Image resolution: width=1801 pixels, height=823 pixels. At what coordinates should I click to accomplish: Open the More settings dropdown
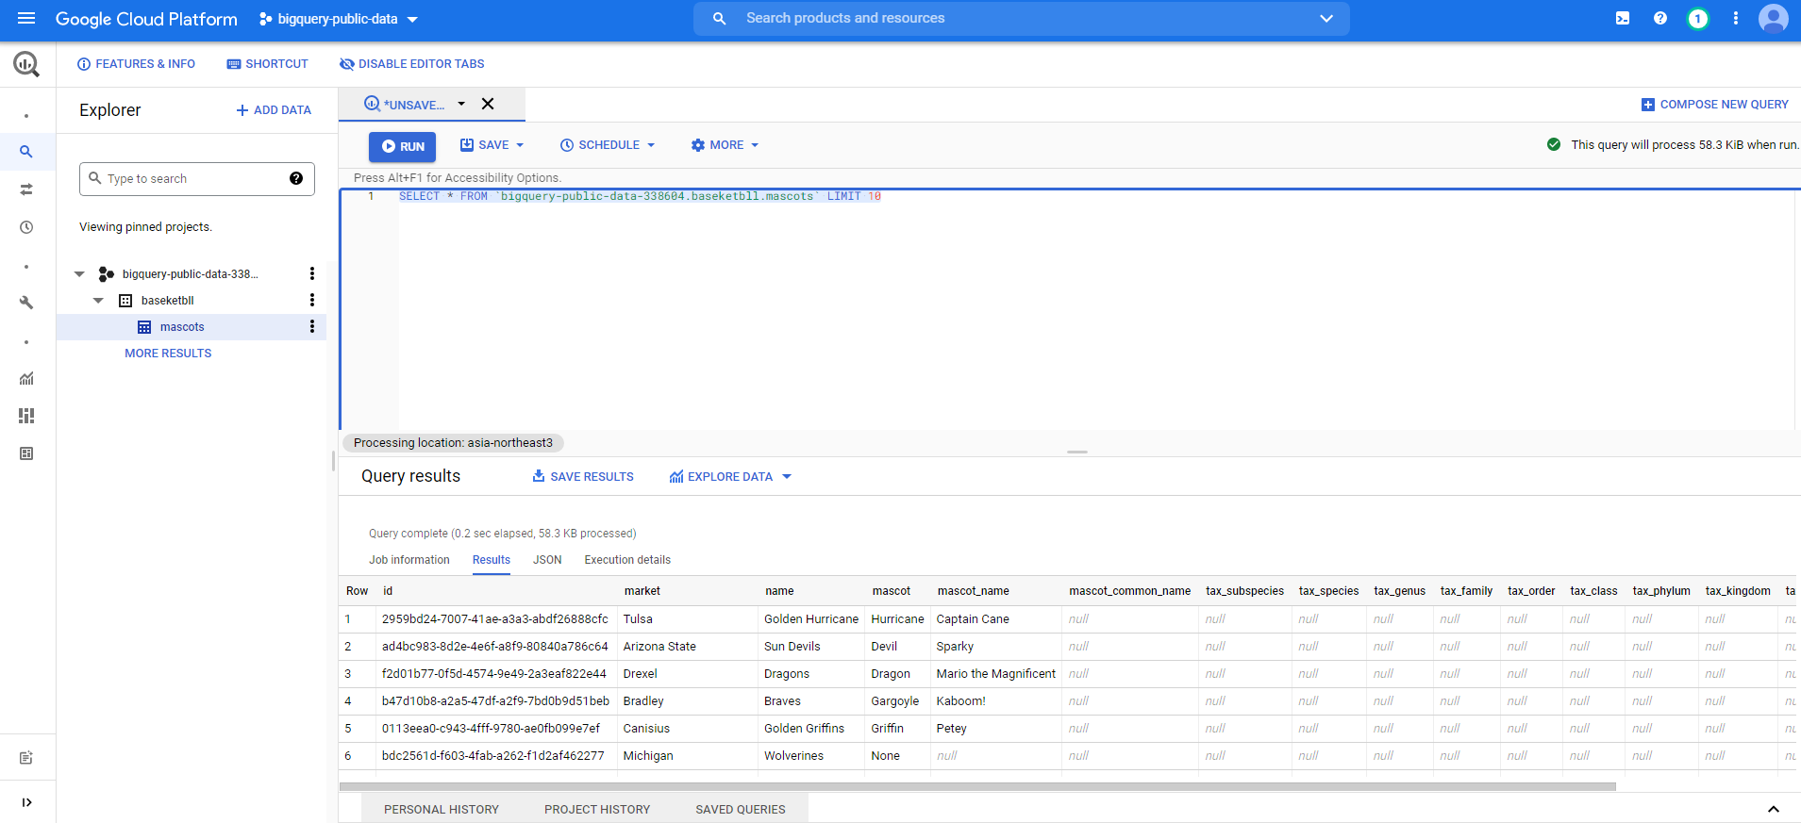click(x=725, y=145)
